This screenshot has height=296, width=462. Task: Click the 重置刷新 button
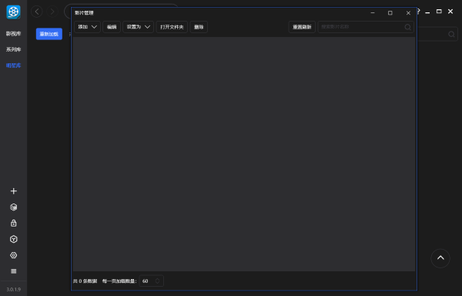302,27
